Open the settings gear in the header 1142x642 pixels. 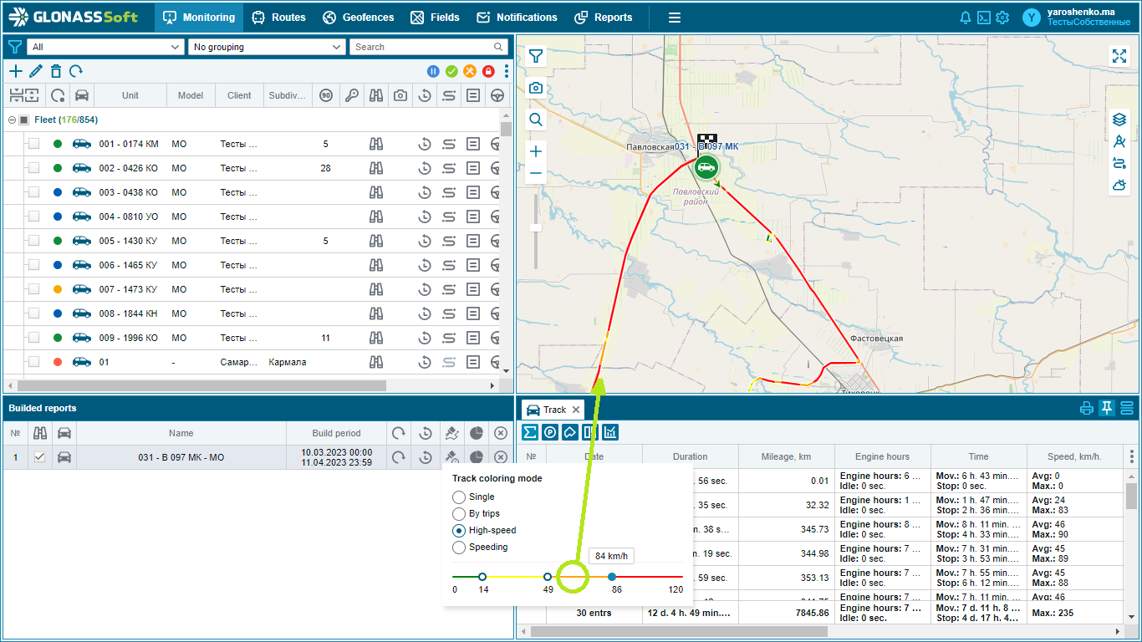[x=1002, y=18]
